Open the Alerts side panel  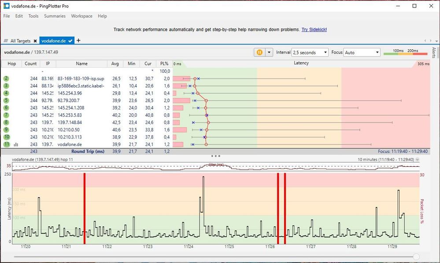pyautogui.click(x=434, y=53)
